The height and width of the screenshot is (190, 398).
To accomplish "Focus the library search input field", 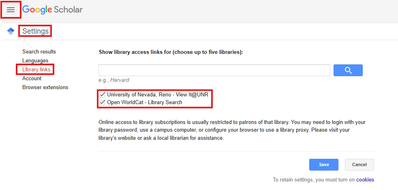I will [x=214, y=70].
